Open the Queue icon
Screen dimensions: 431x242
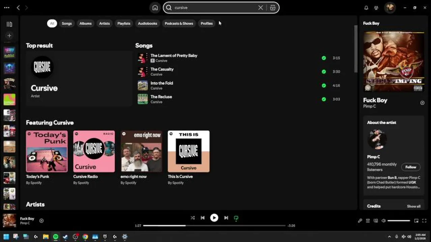[368, 221]
